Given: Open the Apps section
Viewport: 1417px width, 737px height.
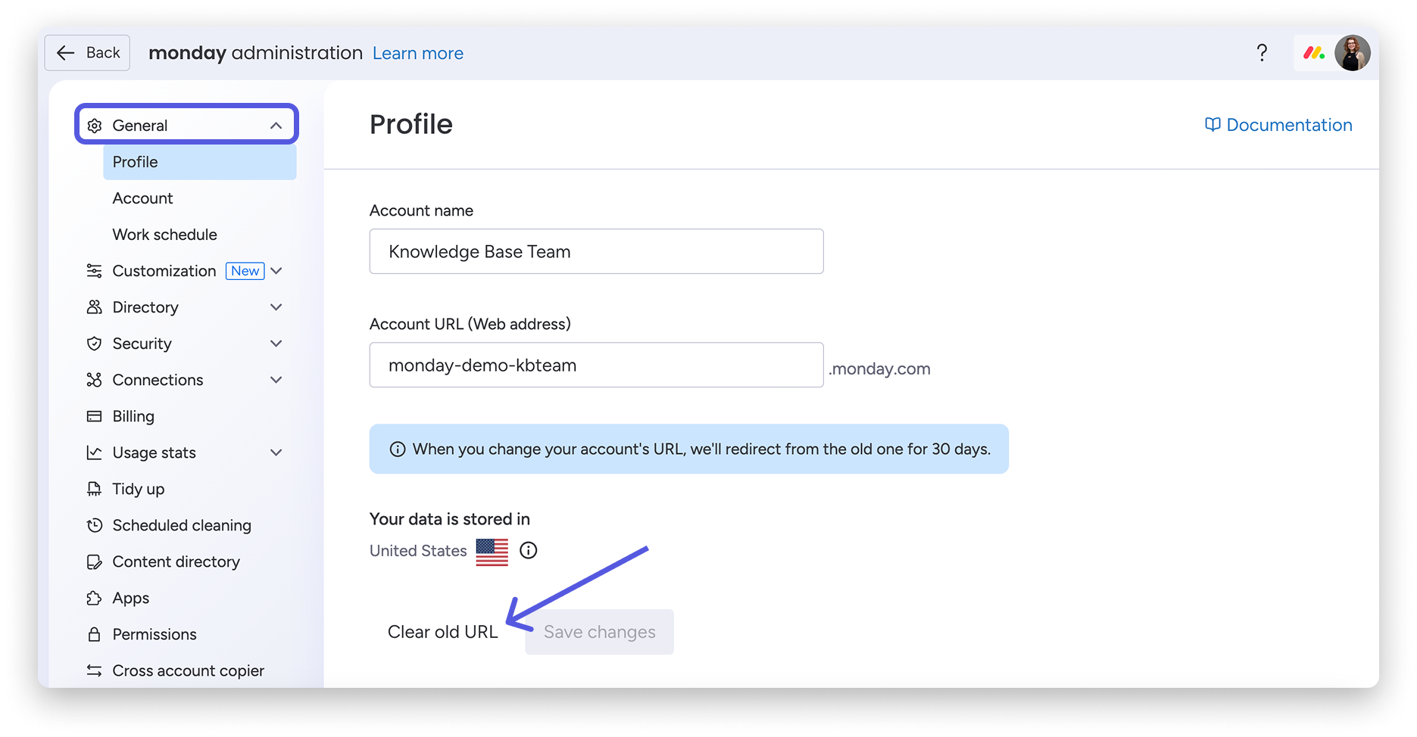Looking at the screenshot, I should (131, 598).
